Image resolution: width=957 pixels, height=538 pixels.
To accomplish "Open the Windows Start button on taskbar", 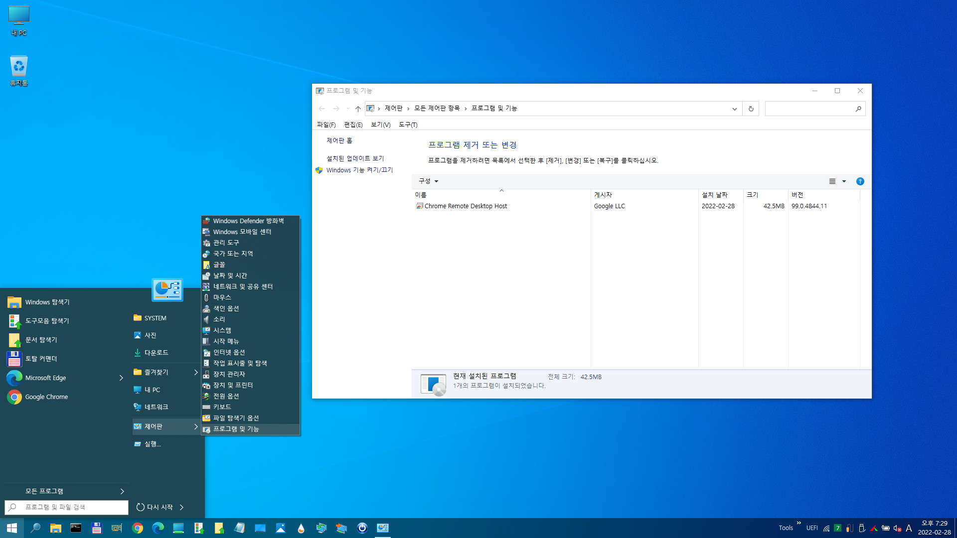I will (x=12, y=528).
